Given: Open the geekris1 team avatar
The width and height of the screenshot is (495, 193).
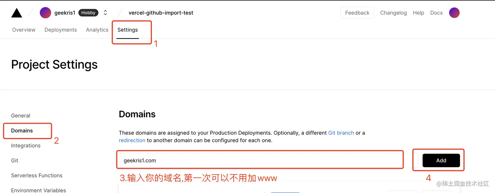Looking at the screenshot, I should pyautogui.click(x=45, y=13).
